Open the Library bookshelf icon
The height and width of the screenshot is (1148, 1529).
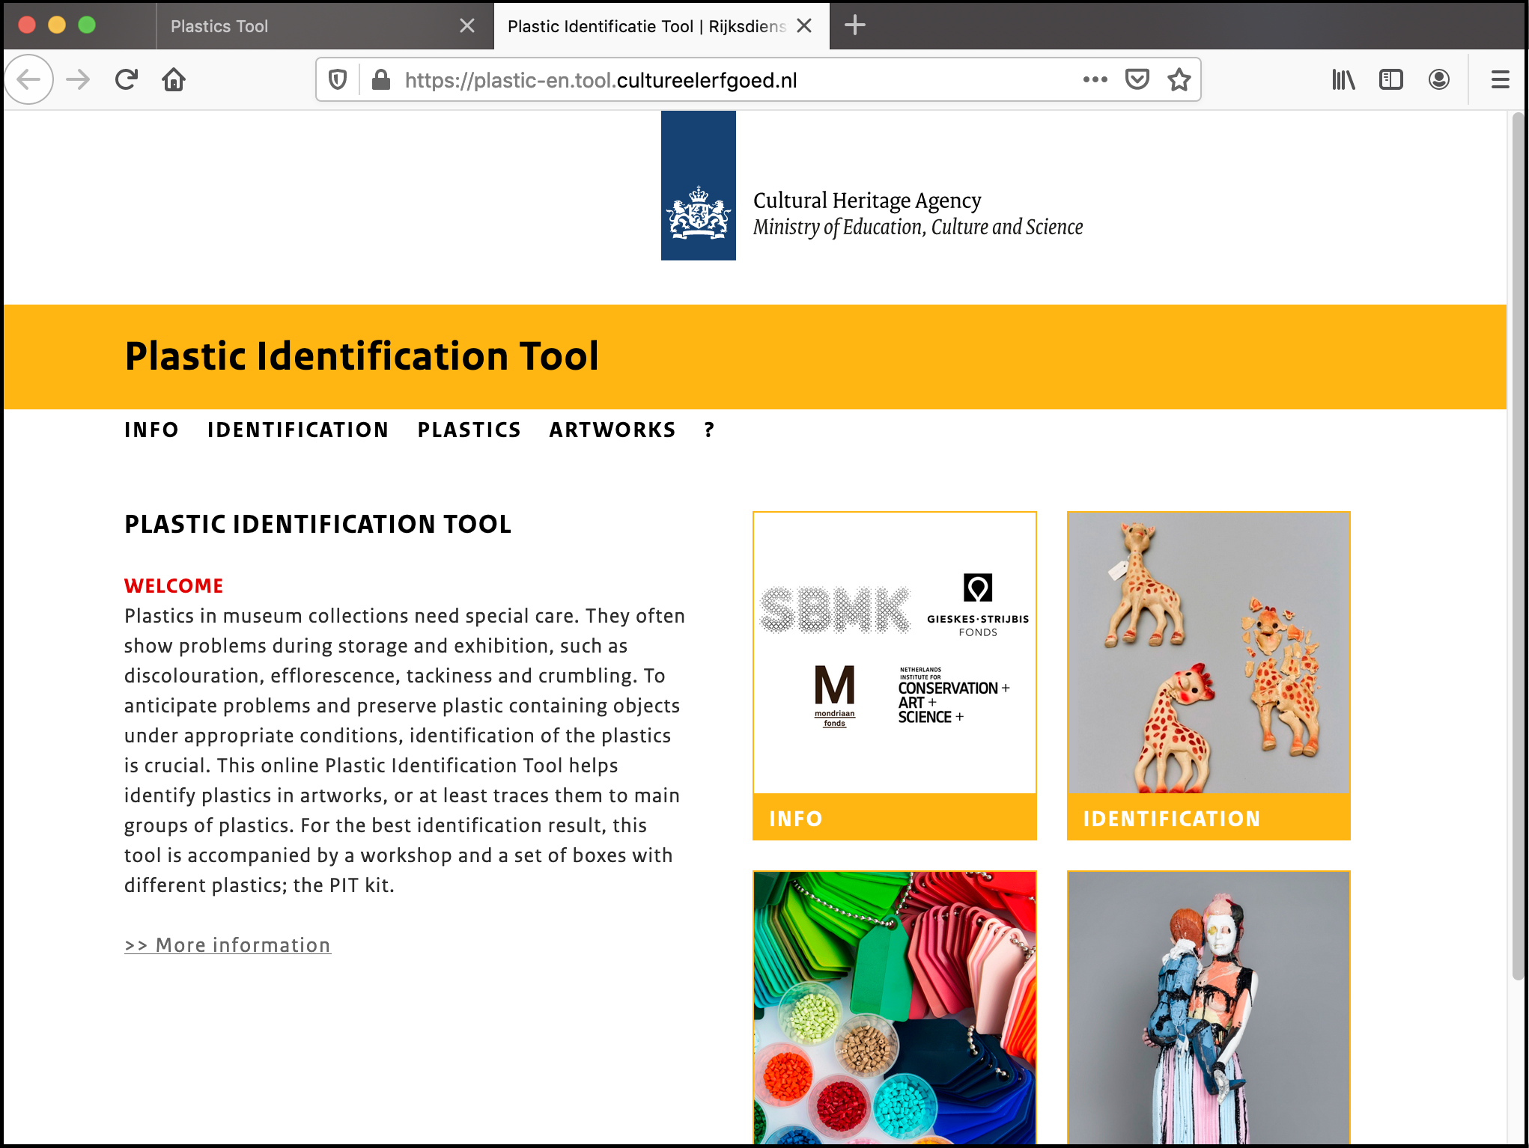1343,79
